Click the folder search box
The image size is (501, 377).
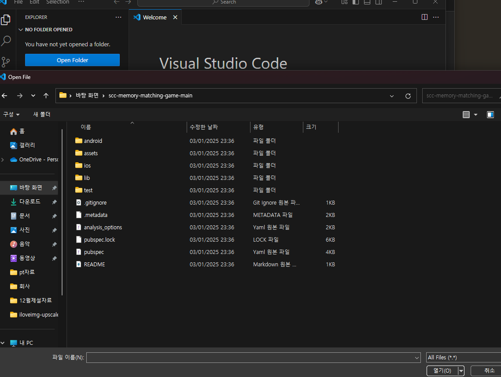(x=461, y=96)
